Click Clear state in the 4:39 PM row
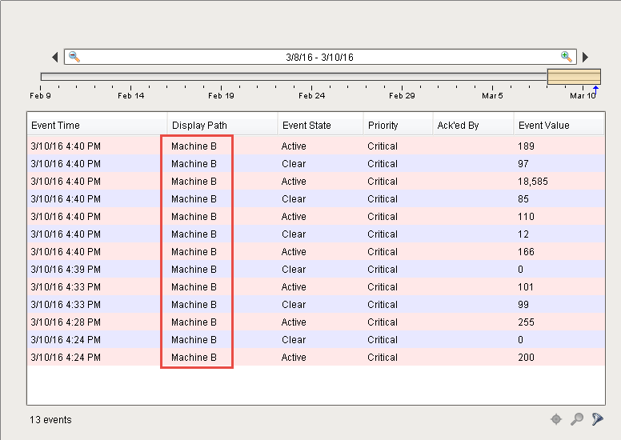The width and height of the screenshot is (621, 440). click(294, 270)
